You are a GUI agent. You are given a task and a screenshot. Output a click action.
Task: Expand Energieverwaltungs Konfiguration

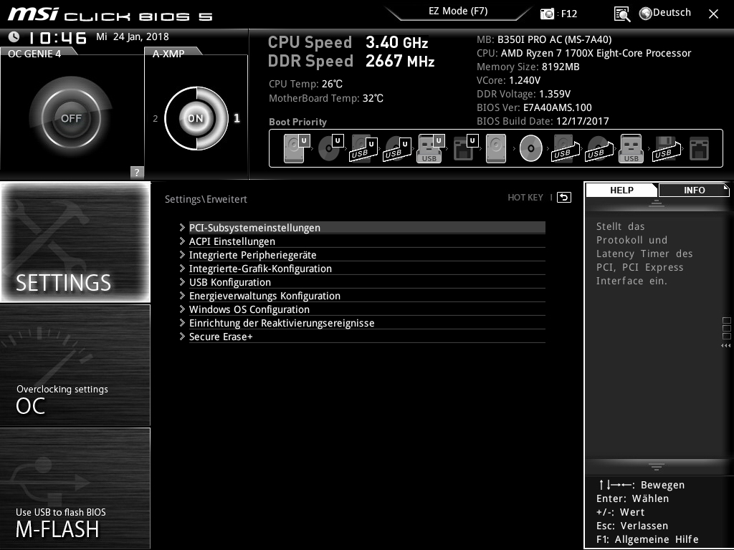tap(362, 296)
